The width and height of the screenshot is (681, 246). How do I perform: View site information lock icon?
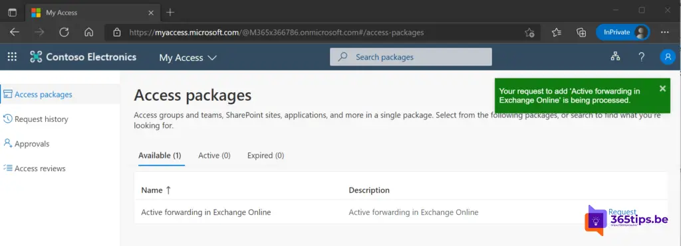(x=116, y=32)
